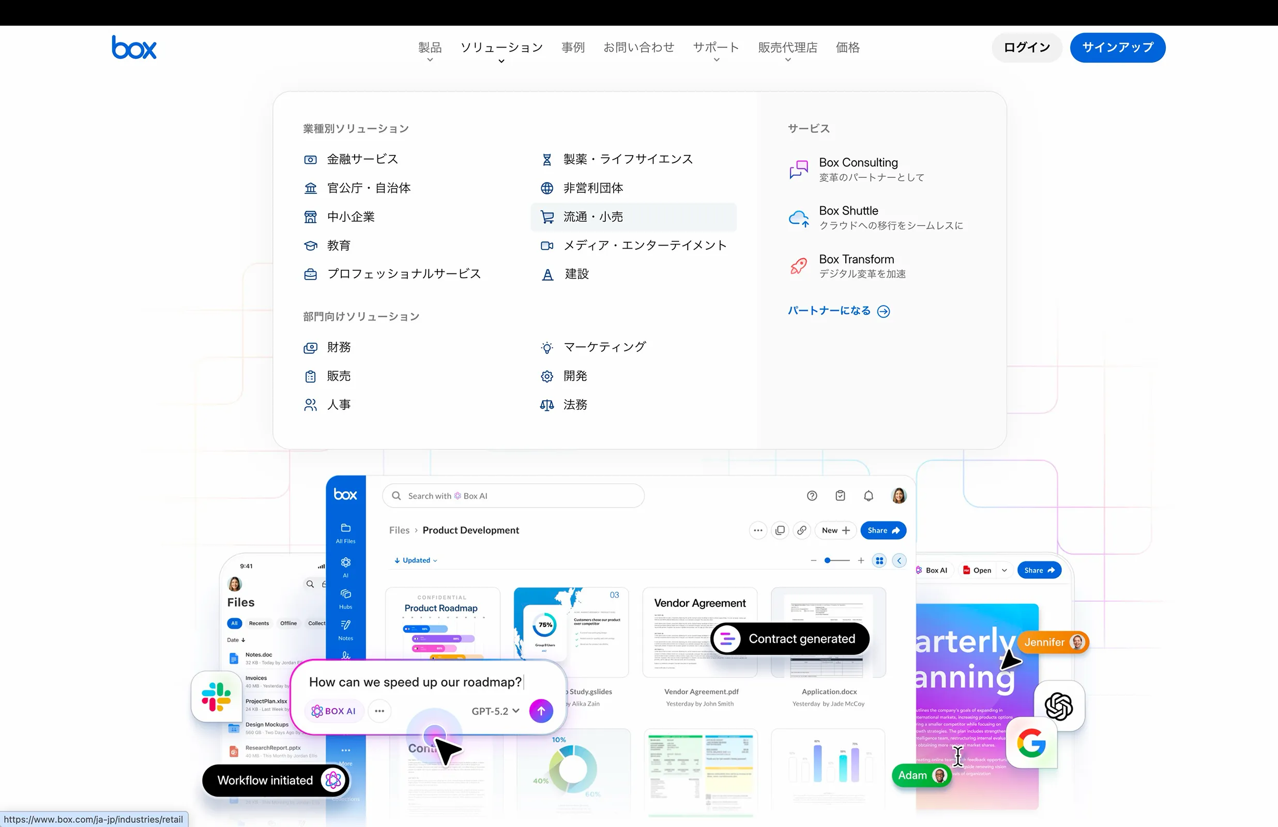The image size is (1278, 827).
Task: Click the purple send arrow button
Action: tap(541, 711)
